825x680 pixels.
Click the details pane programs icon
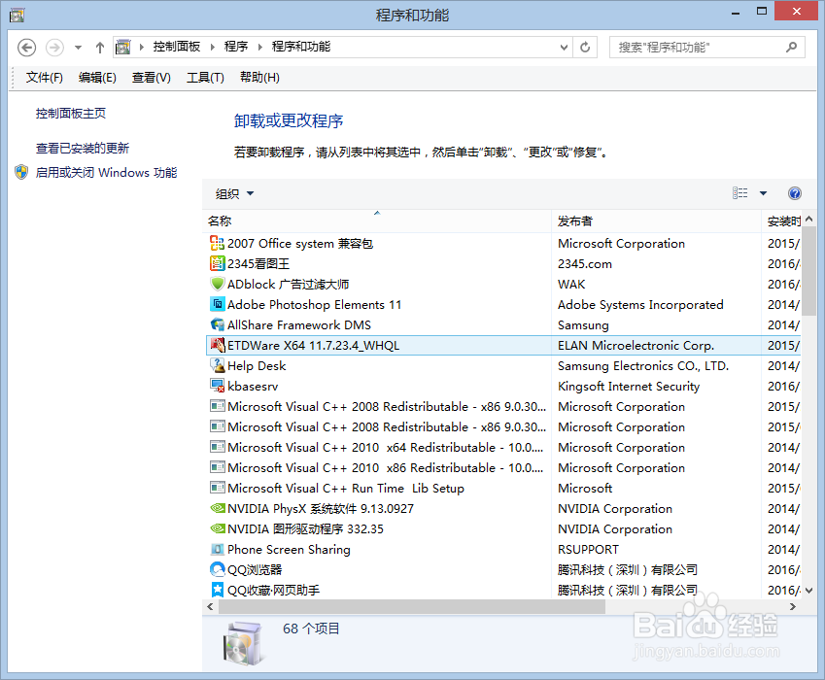[243, 643]
